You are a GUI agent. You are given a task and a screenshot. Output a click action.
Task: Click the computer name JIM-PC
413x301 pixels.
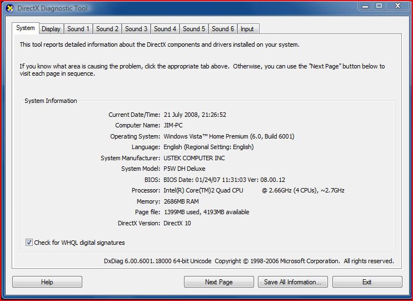(173, 125)
